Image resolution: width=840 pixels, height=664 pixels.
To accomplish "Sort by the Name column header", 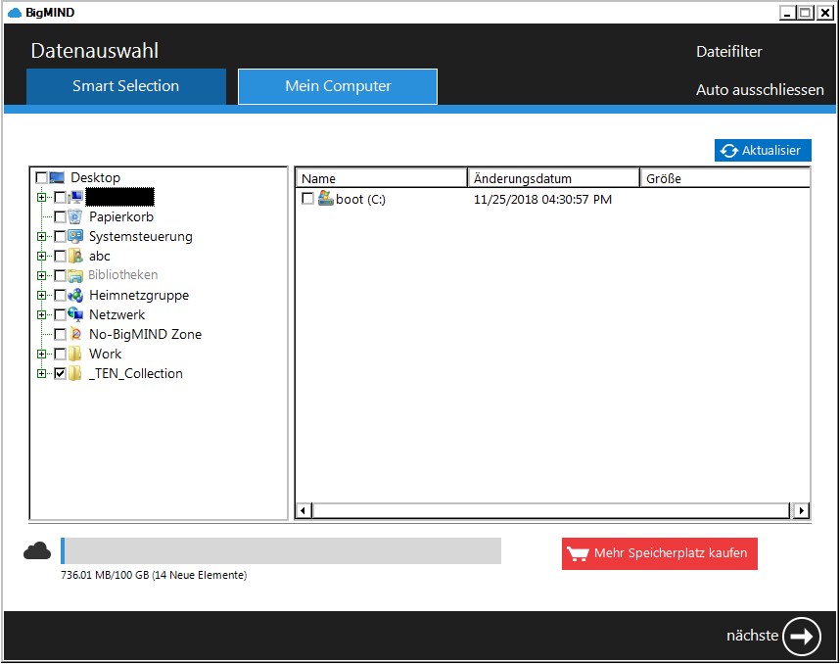I will pos(382,178).
